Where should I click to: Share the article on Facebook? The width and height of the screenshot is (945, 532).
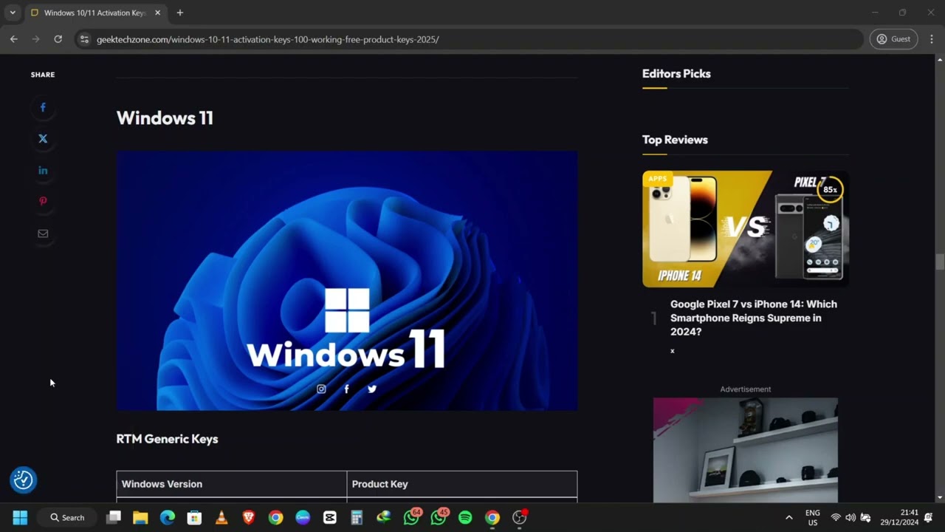(43, 108)
